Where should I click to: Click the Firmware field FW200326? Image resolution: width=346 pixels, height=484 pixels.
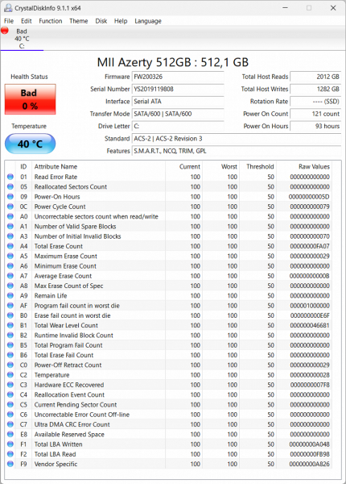(x=178, y=77)
